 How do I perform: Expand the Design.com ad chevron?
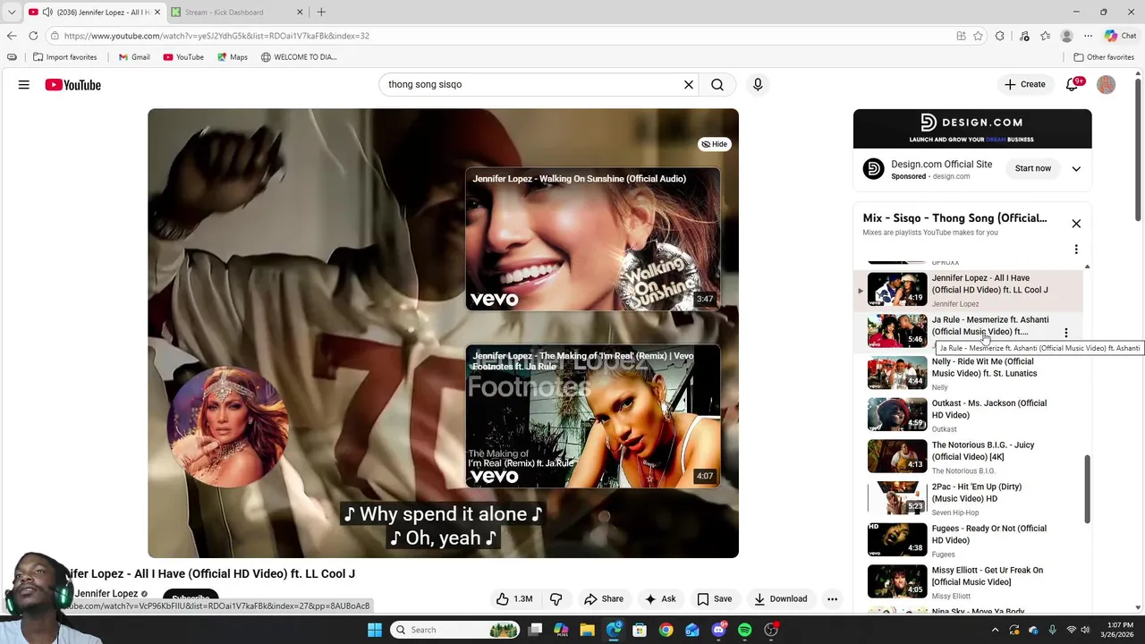(1076, 168)
